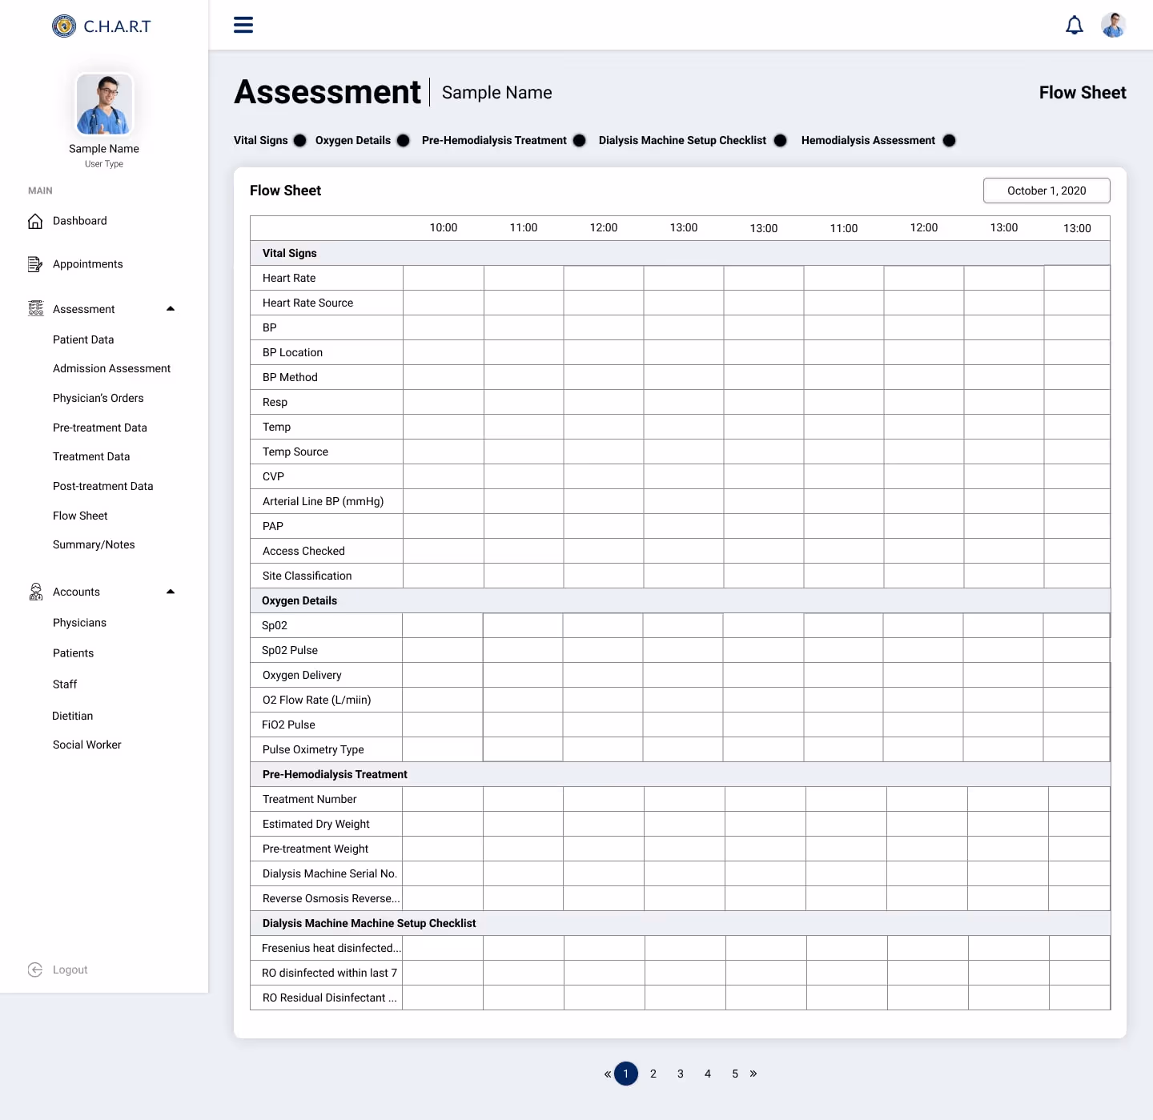The image size is (1153, 1120).
Task: Open Social Worker accounts list
Action: [87, 745]
